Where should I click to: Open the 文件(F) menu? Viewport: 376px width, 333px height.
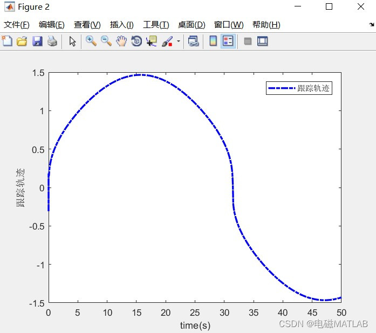pos(17,25)
